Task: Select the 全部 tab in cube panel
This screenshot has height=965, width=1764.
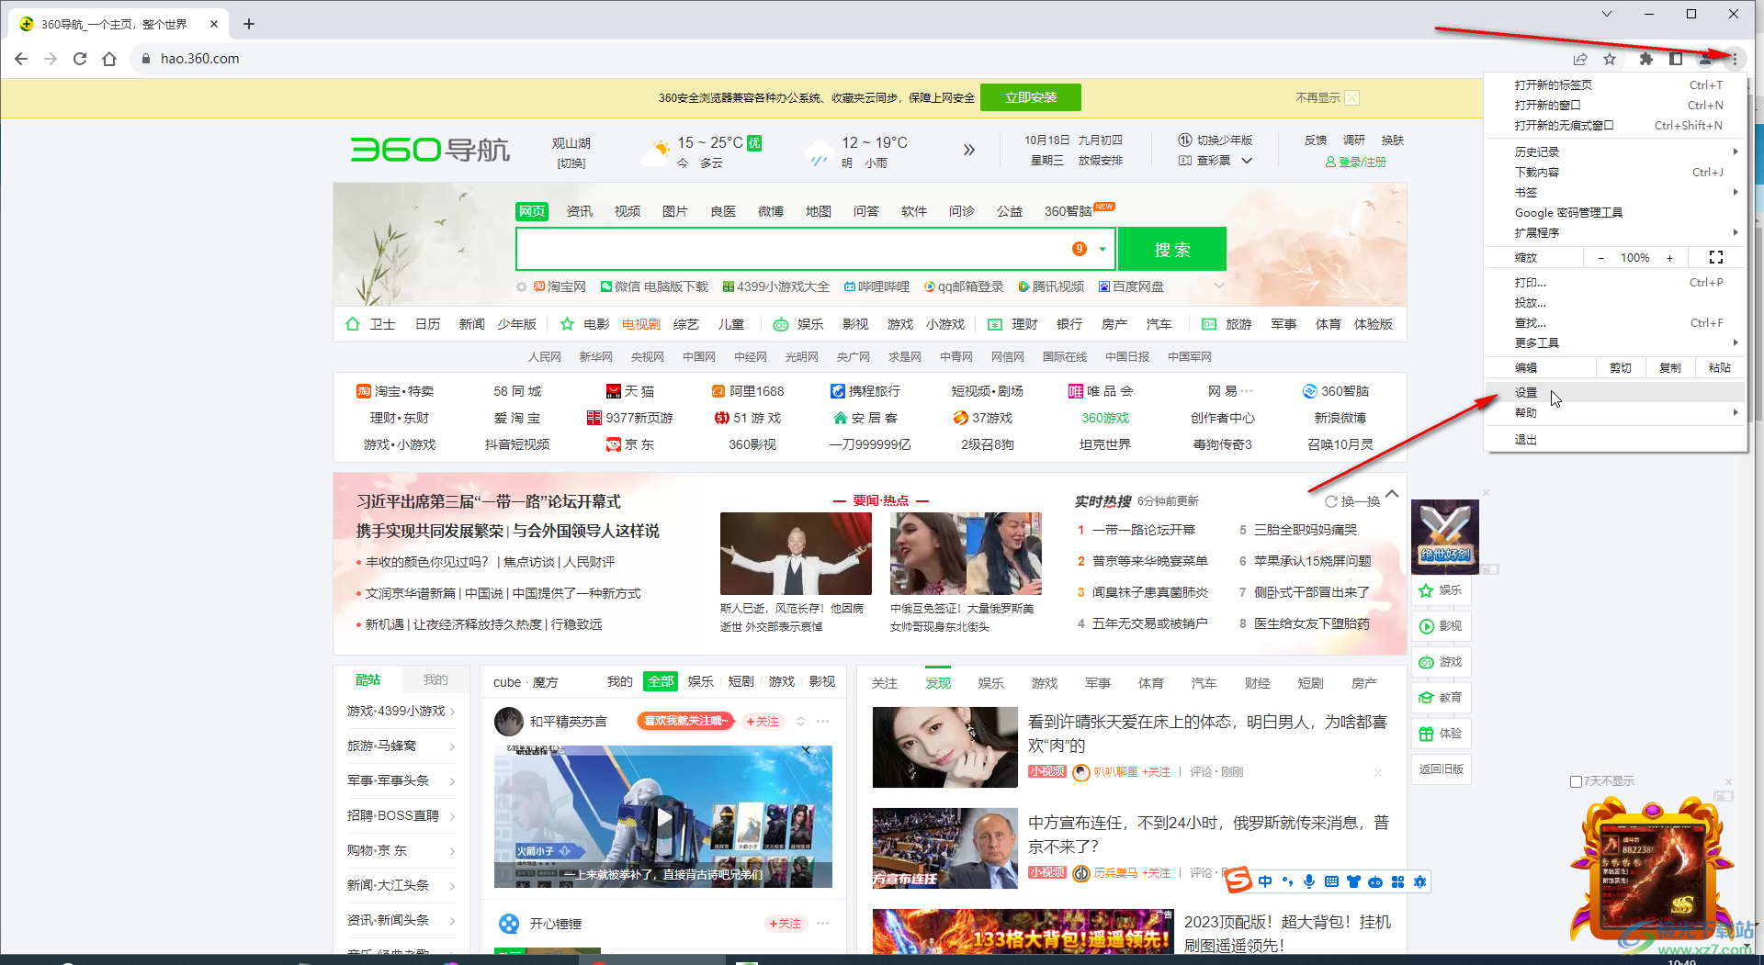Action: [x=660, y=681]
